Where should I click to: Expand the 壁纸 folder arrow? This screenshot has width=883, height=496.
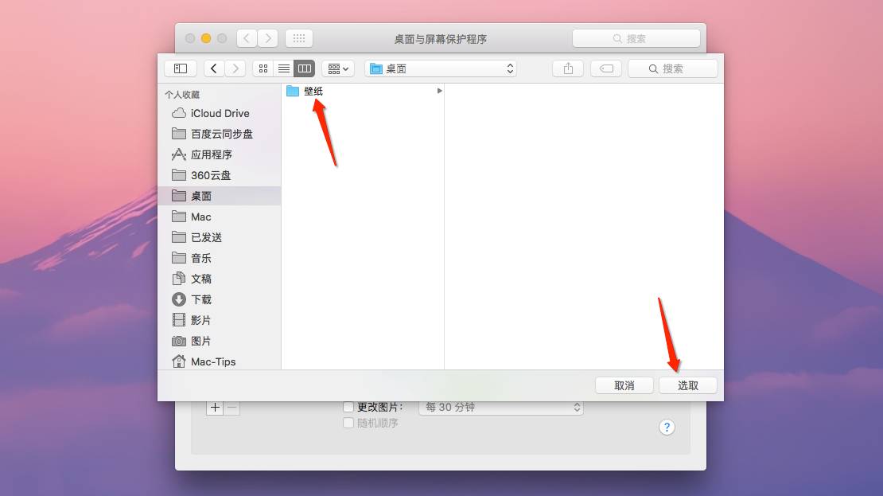tap(439, 91)
